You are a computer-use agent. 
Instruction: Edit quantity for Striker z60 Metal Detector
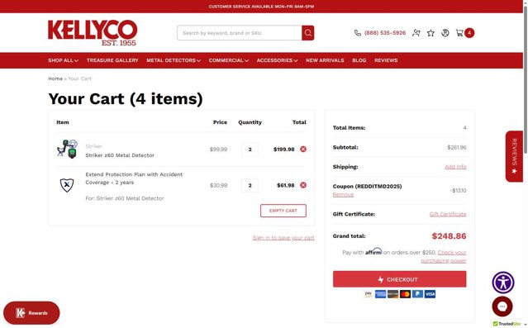250,150
